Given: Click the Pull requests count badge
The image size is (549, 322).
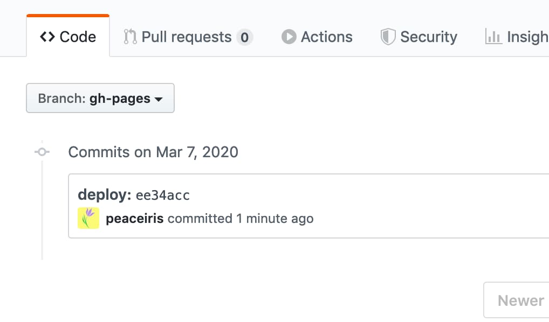Looking at the screenshot, I should (x=244, y=37).
